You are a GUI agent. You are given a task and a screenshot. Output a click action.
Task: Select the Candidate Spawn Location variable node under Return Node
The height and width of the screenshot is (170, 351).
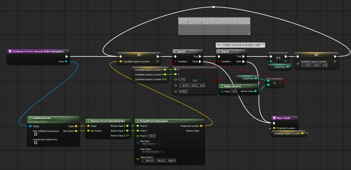click(x=288, y=133)
